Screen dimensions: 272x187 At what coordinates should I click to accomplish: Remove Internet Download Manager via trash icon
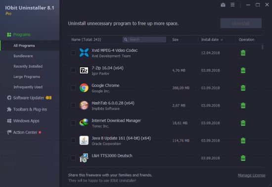(x=243, y=123)
